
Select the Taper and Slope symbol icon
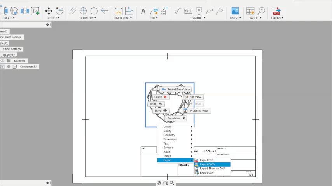(220, 11)
